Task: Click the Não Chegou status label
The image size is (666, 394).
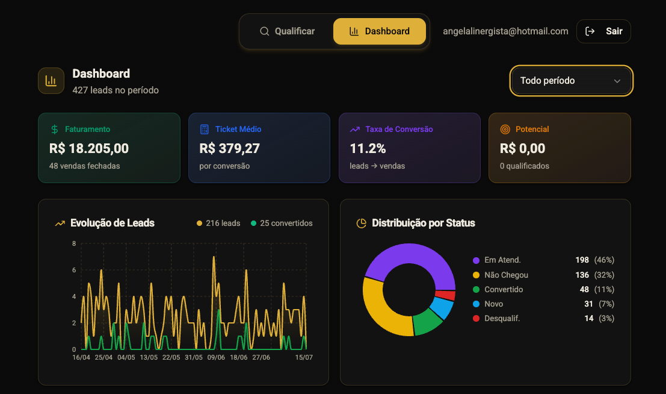Action: (507, 275)
